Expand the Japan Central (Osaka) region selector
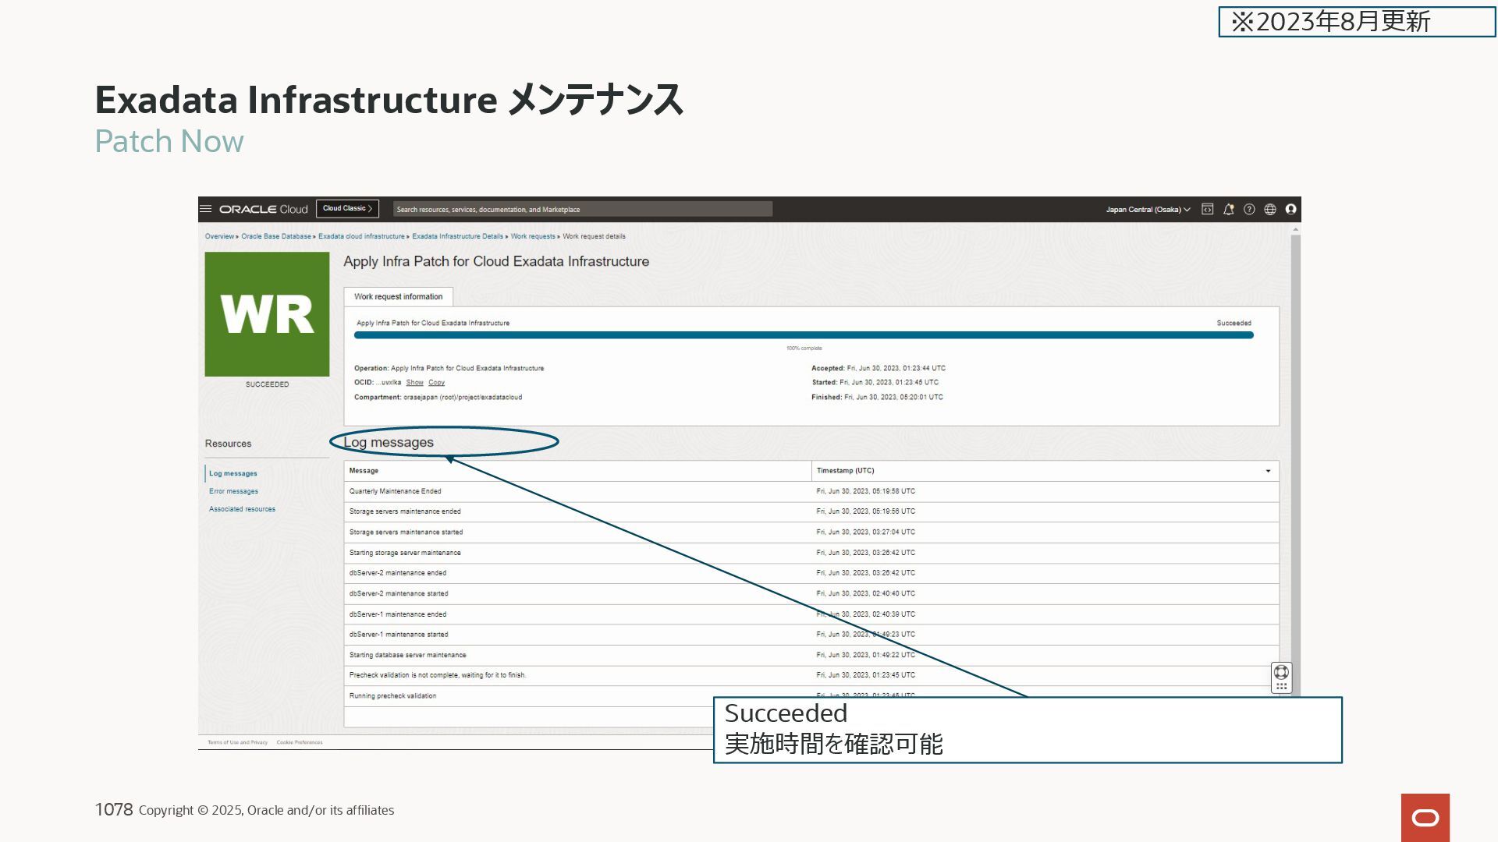Viewport: 1498px width, 842px height. tap(1148, 209)
